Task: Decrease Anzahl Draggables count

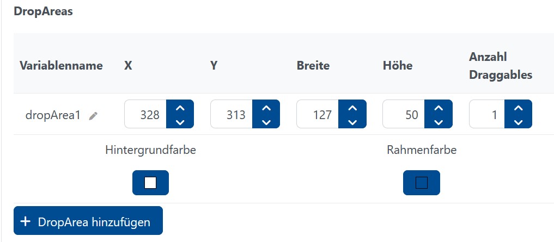Action: [518, 122]
